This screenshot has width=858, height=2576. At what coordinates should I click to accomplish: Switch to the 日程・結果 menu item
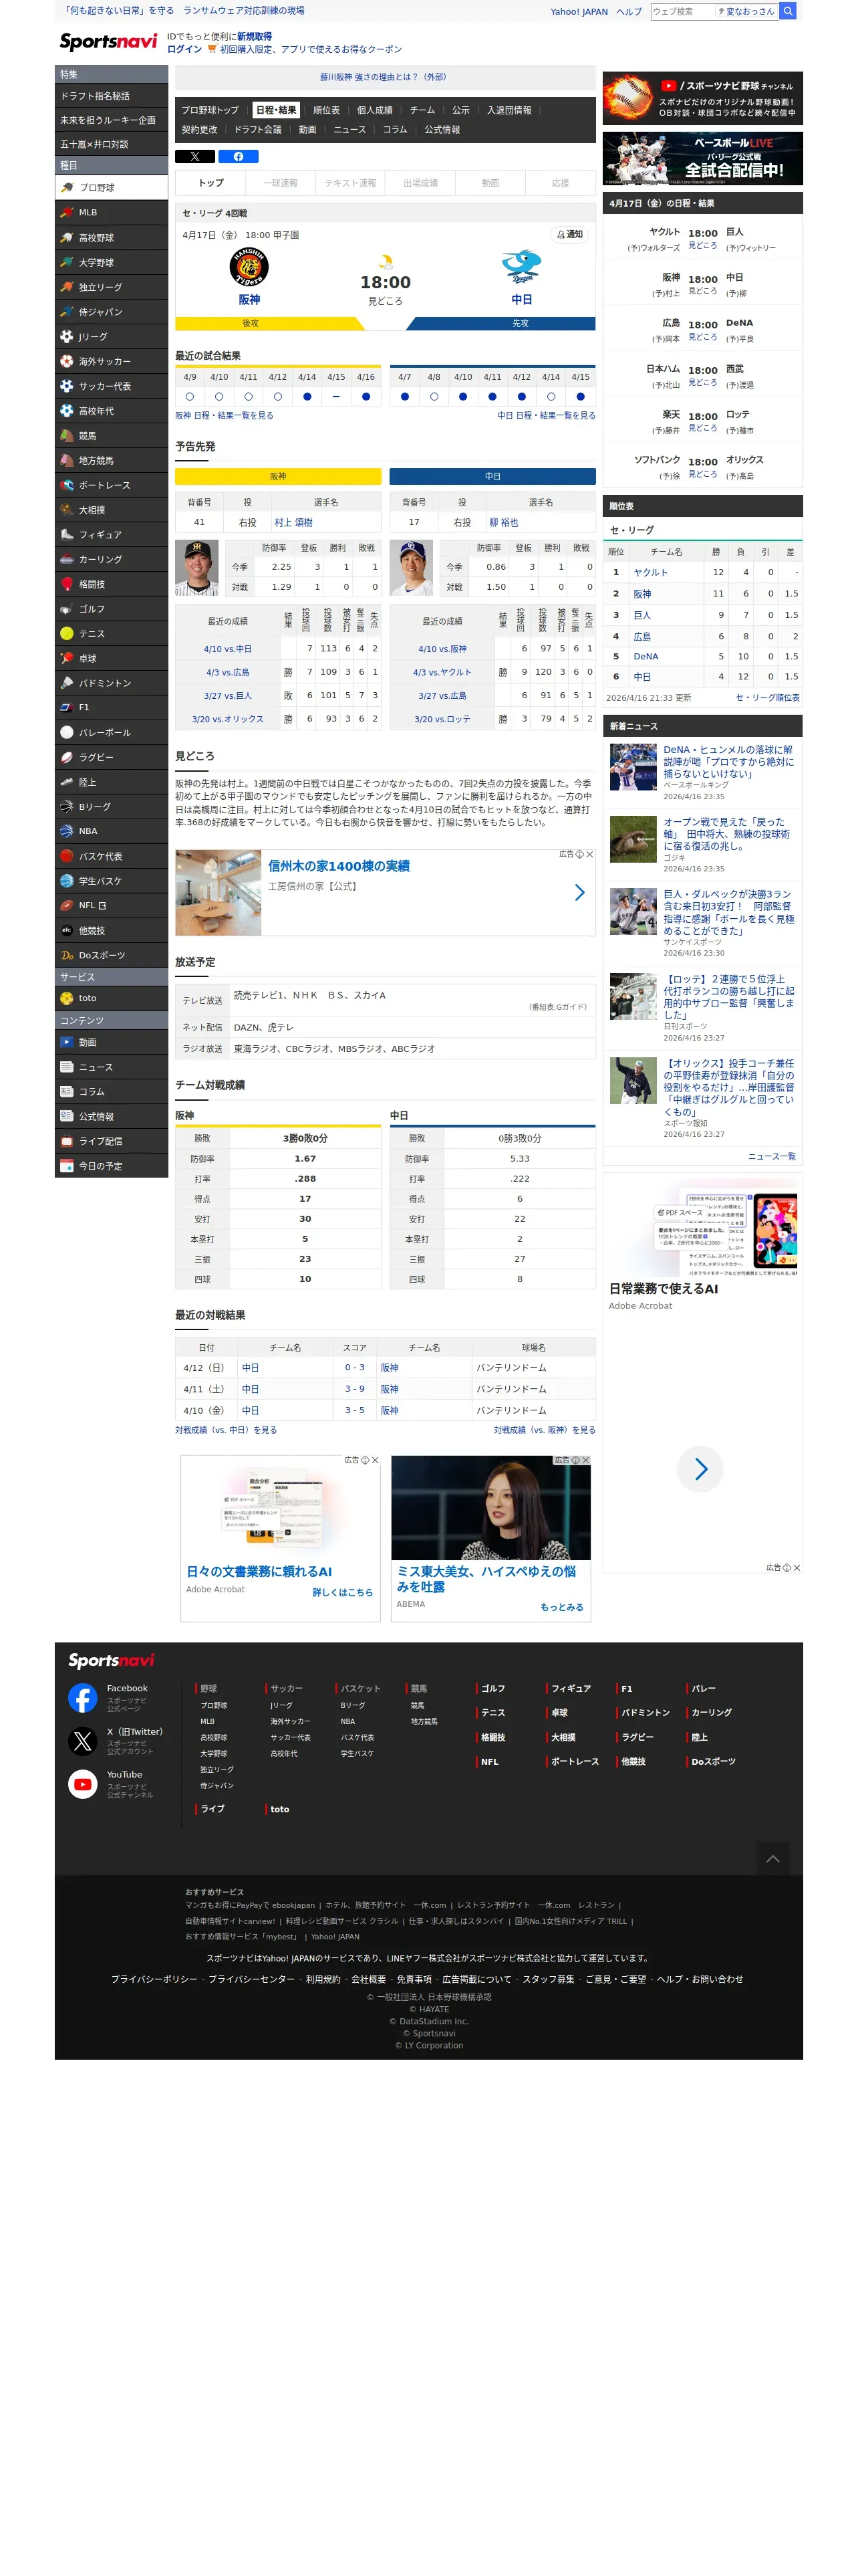point(276,110)
